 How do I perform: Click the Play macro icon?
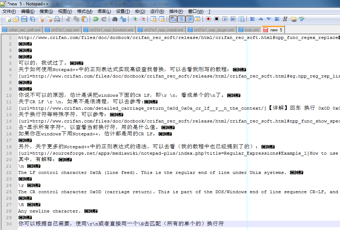225,19
